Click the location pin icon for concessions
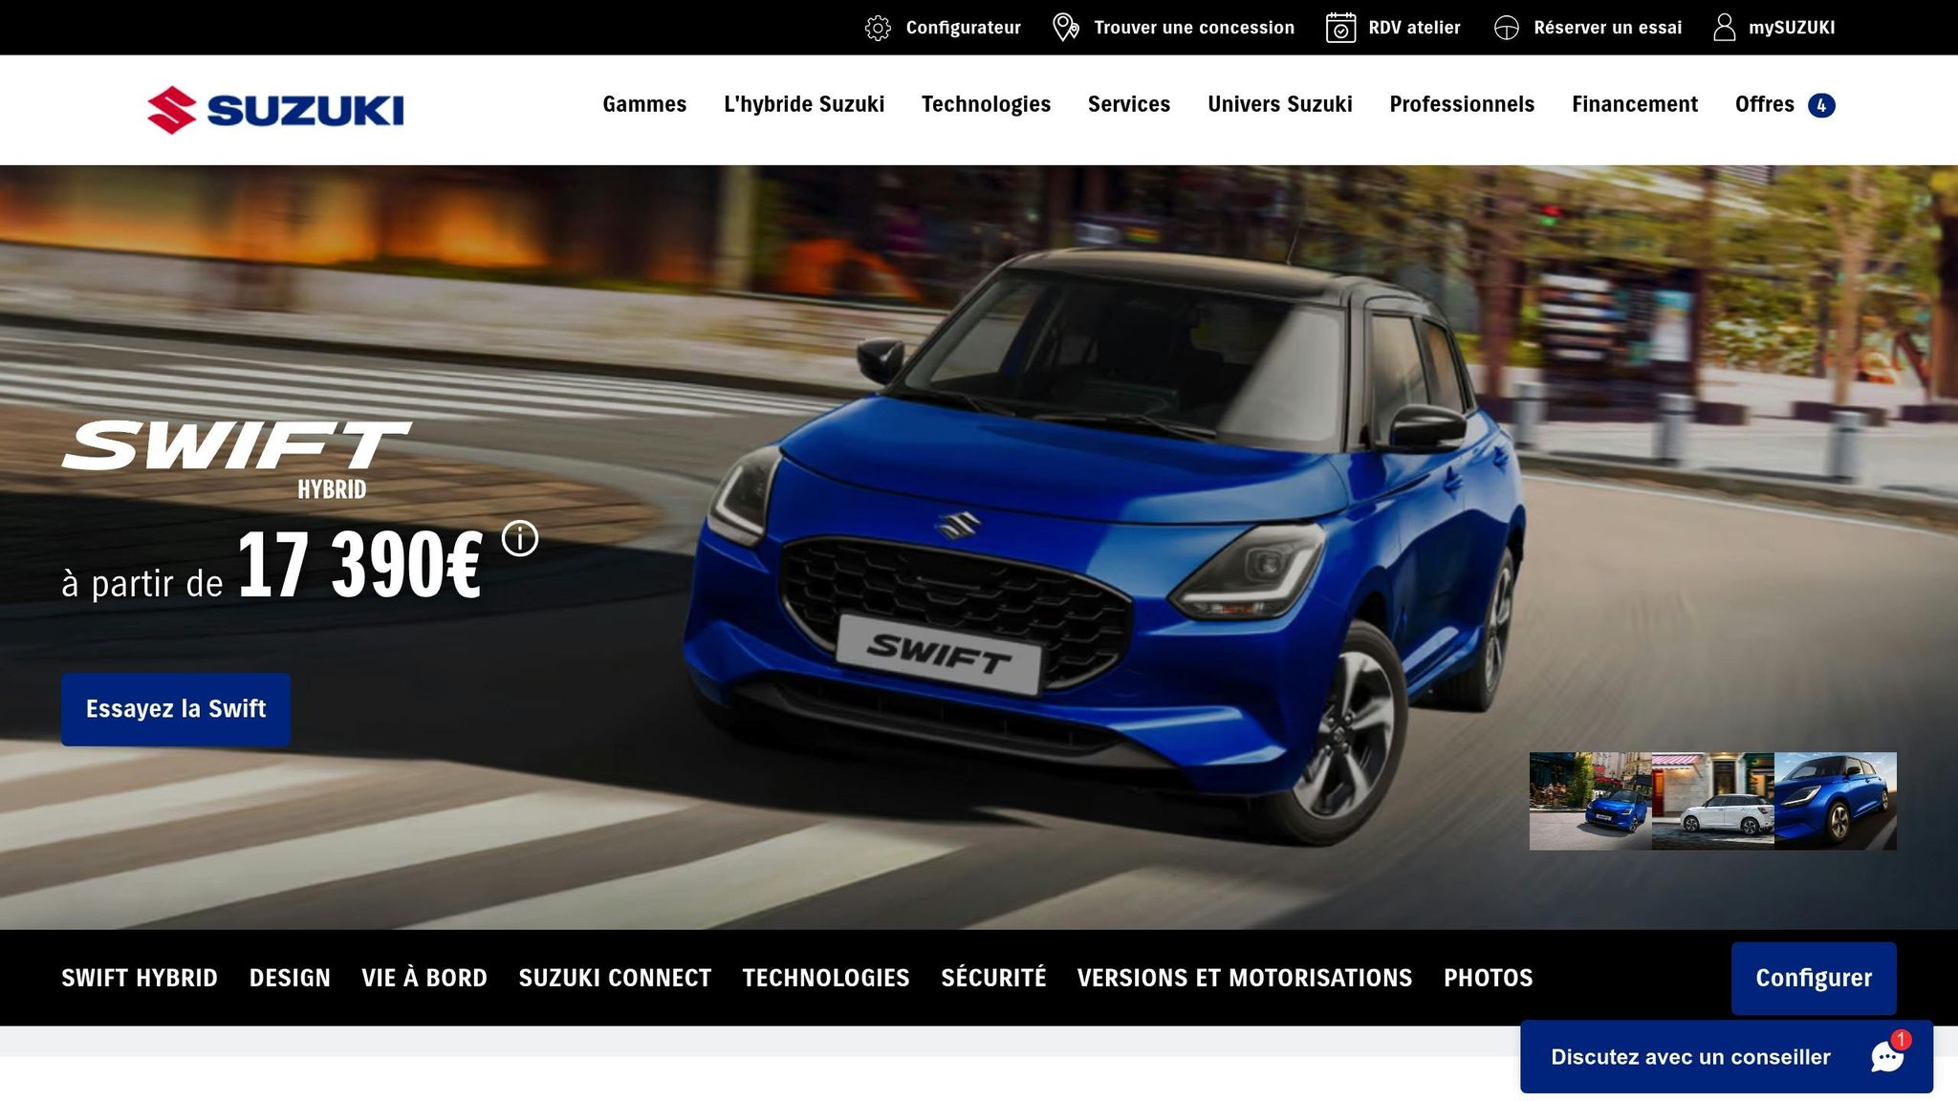The width and height of the screenshot is (1958, 1101). 1064,27
